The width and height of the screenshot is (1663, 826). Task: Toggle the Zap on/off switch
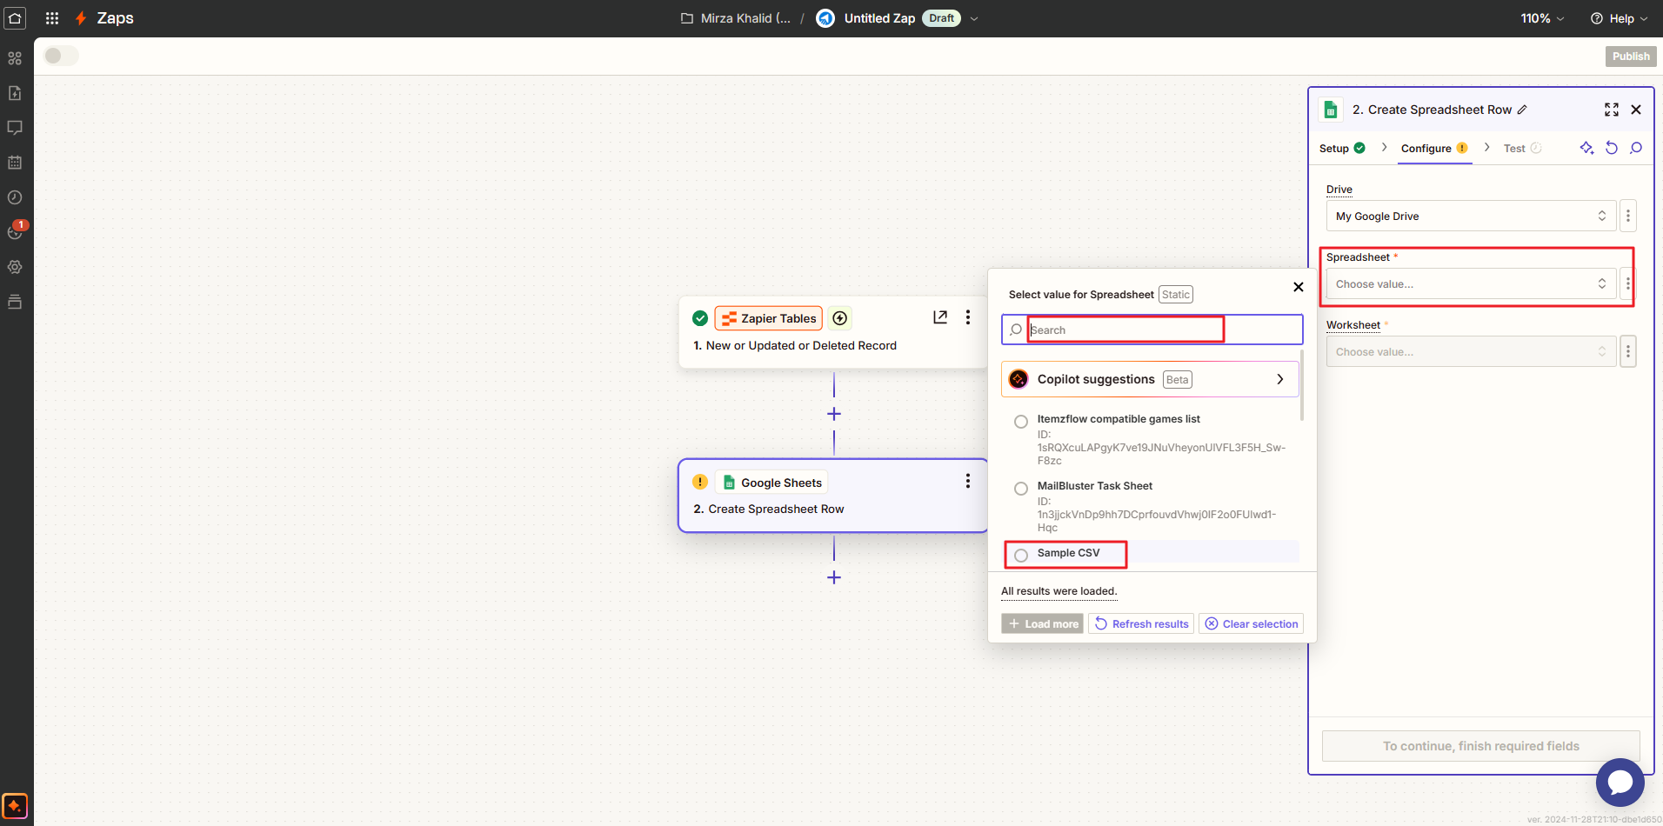click(61, 56)
